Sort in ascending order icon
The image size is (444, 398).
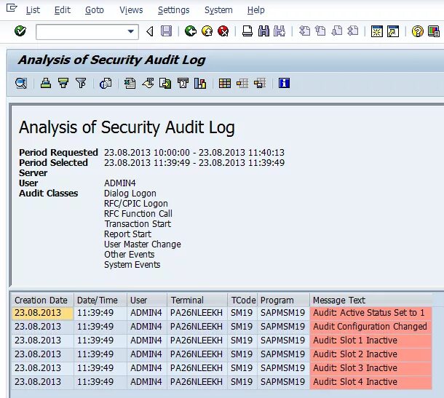pos(46,83)
